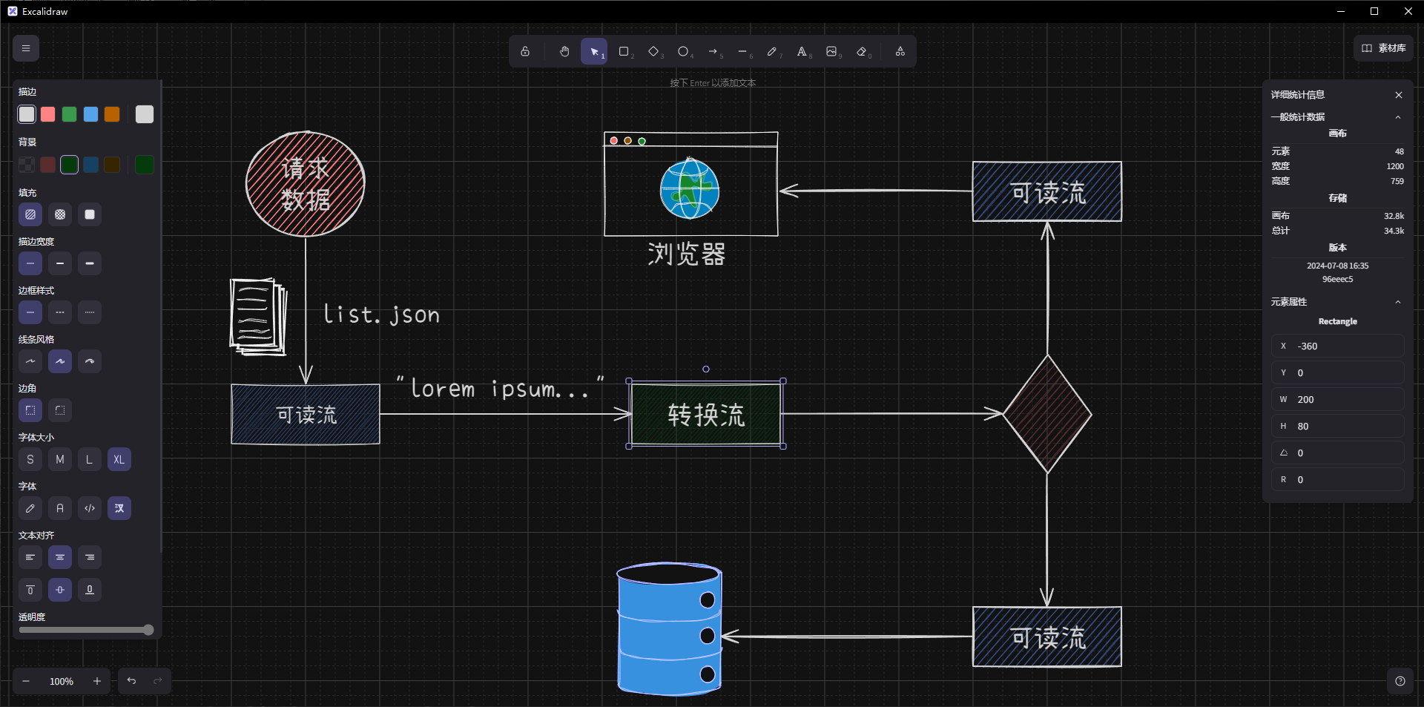Screen dimensions: 1424x707
Task: Click the W width input field
Action: coord(1338,399)
